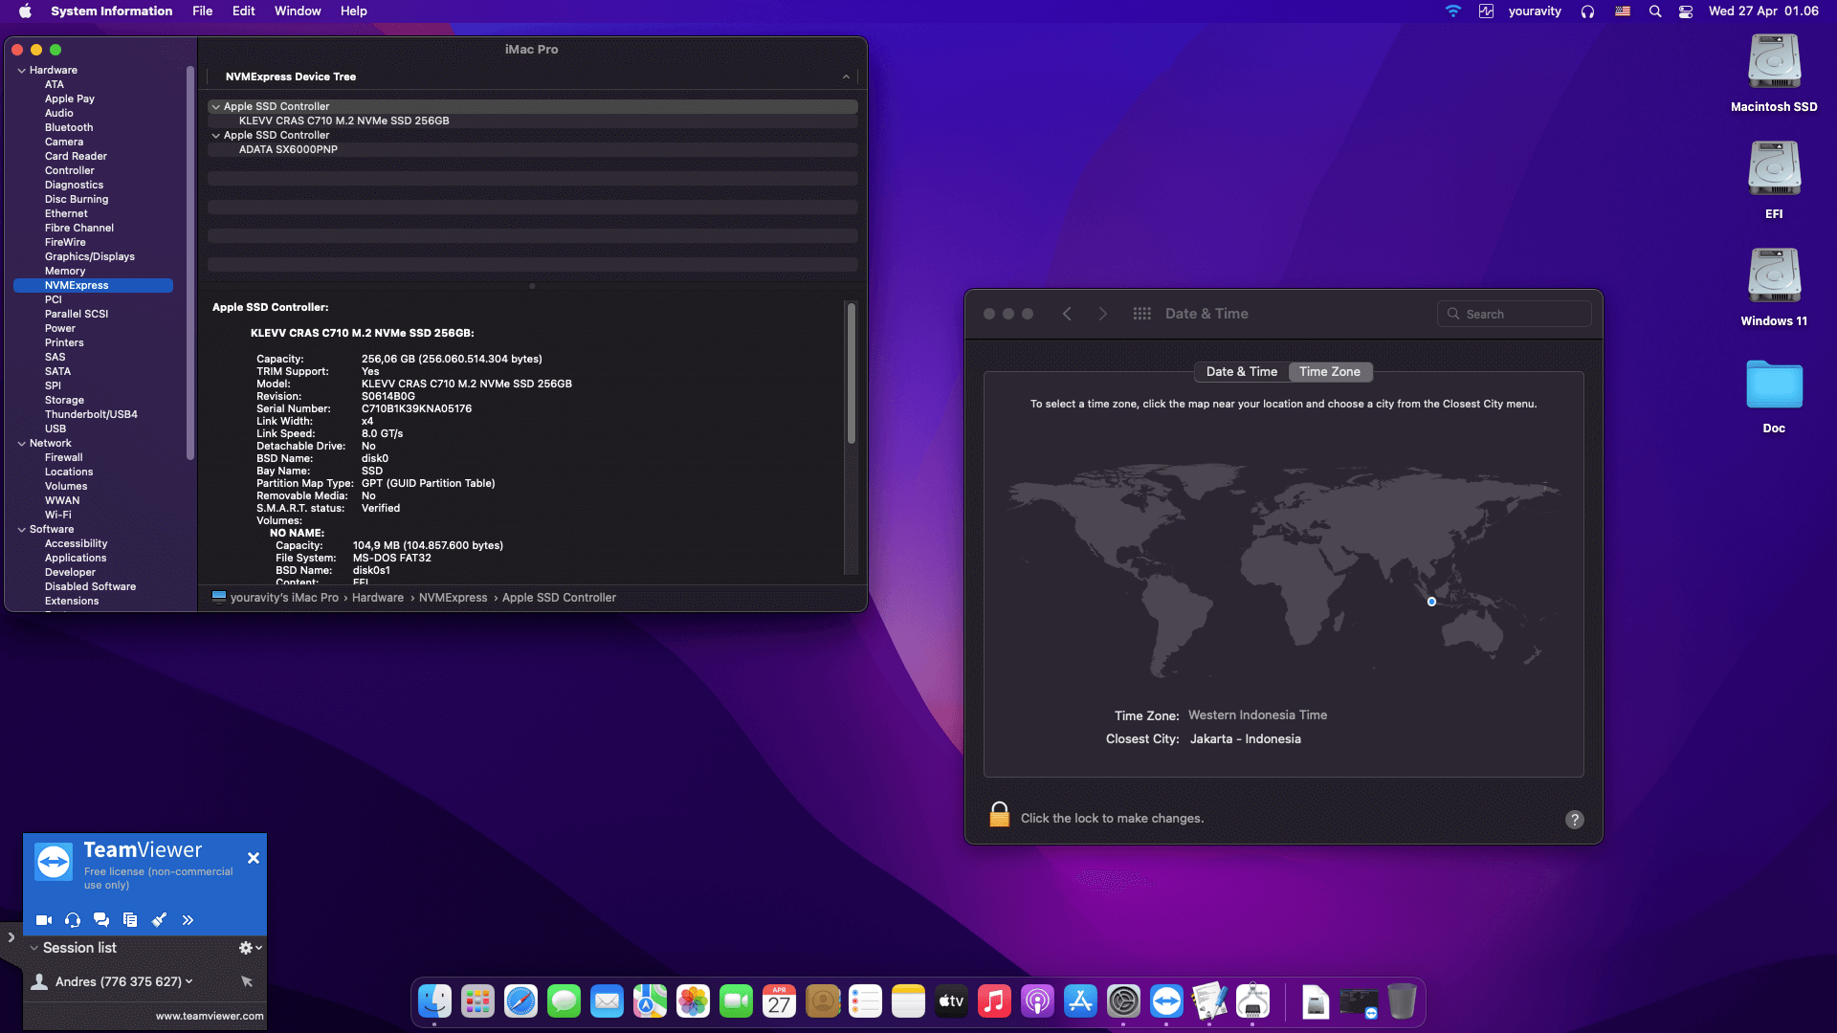Open Mail app in the Dock
The height and width of the screenshot is (1033, 1837).
[x=607, y=1001]
